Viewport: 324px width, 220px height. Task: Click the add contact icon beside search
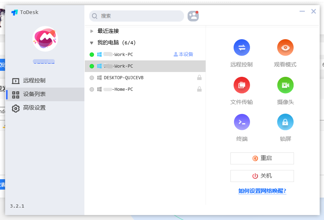coord(193,16)
